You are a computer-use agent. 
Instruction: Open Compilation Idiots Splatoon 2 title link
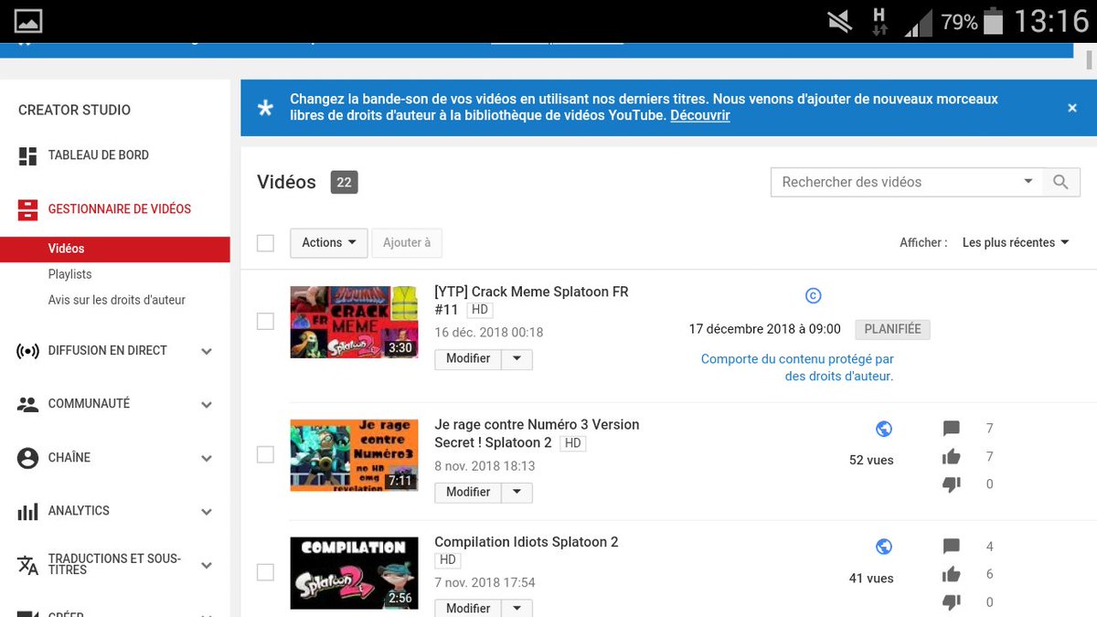click(x=527, y=542)
